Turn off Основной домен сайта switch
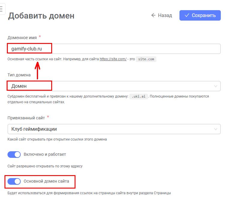Image resolution: width=228 pixels, height=202 pixels. [x=14, y=181]
